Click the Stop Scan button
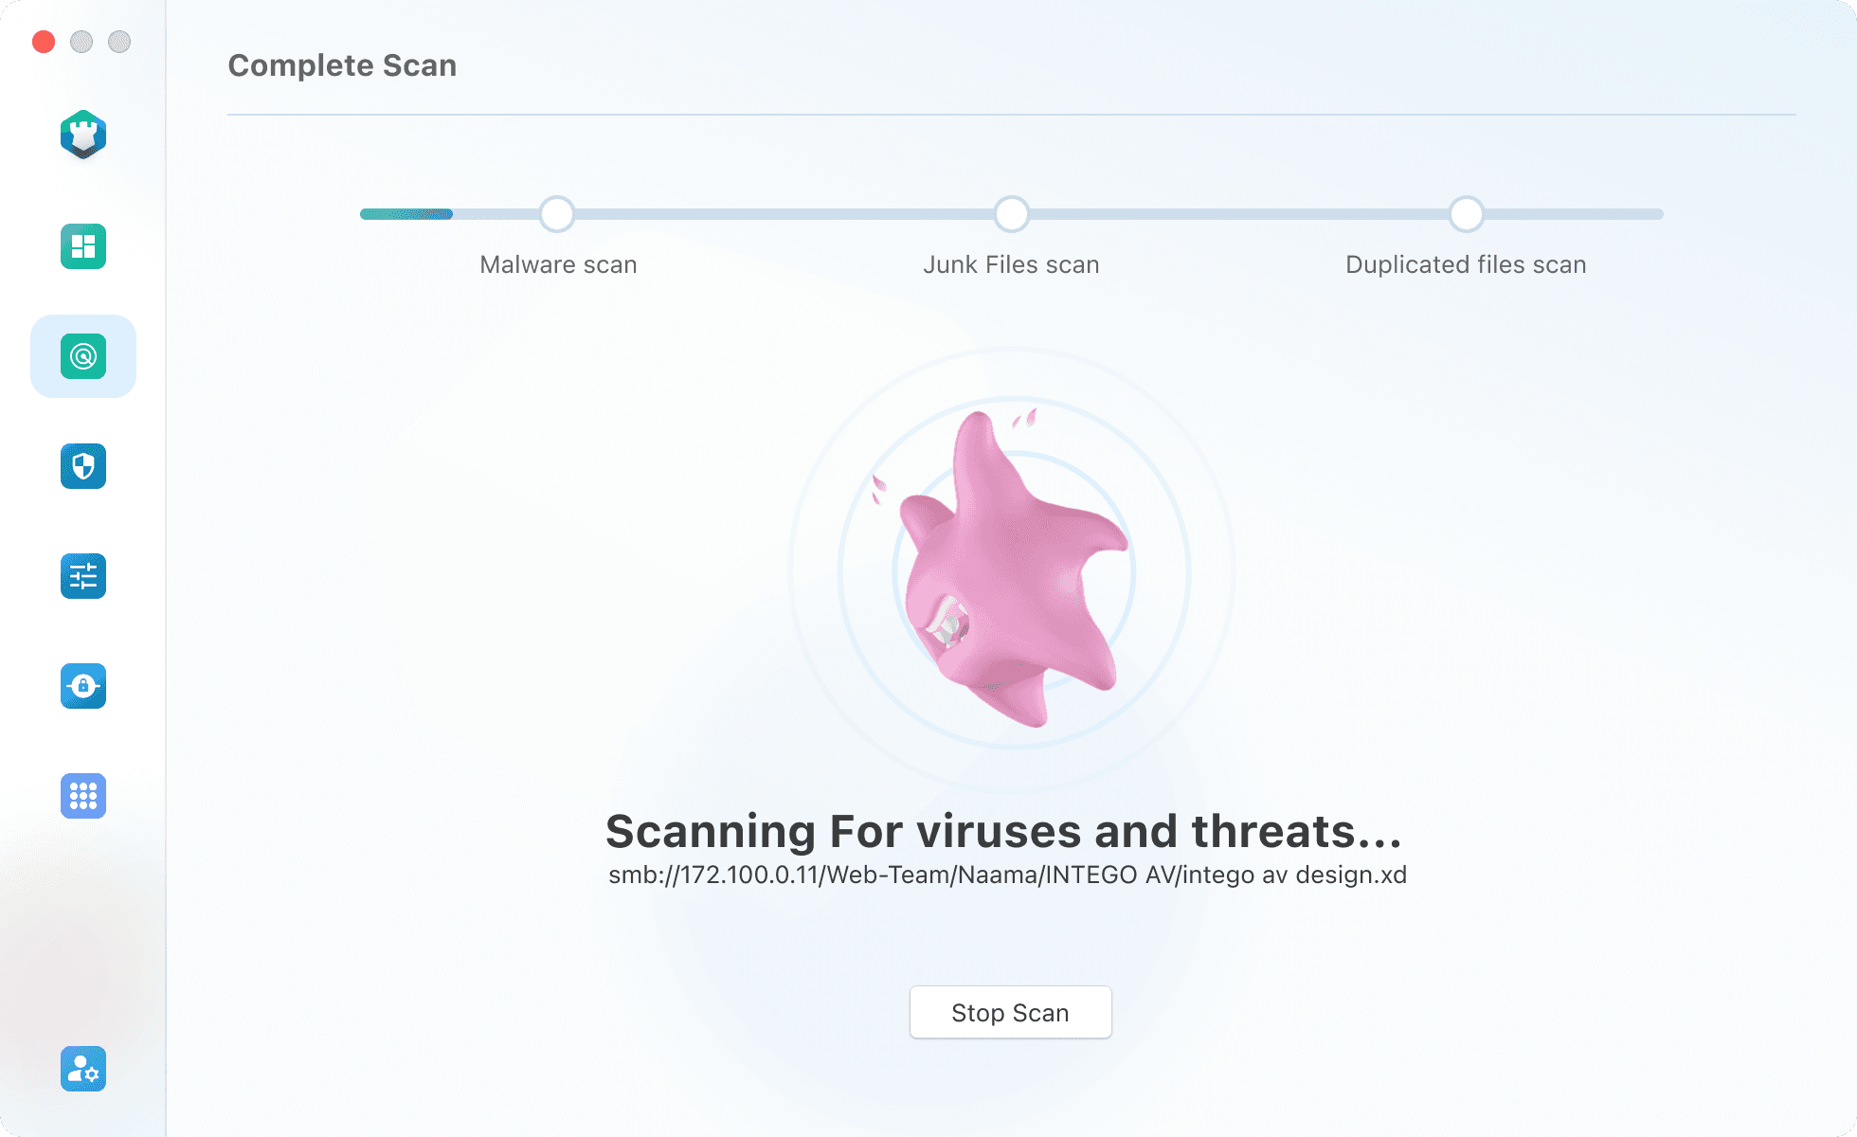Image resolution: width=1857 pixels, height=1137 pixels. (1011, 1011)
